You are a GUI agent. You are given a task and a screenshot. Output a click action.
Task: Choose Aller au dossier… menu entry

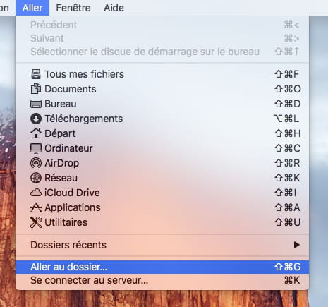point(162,267)
